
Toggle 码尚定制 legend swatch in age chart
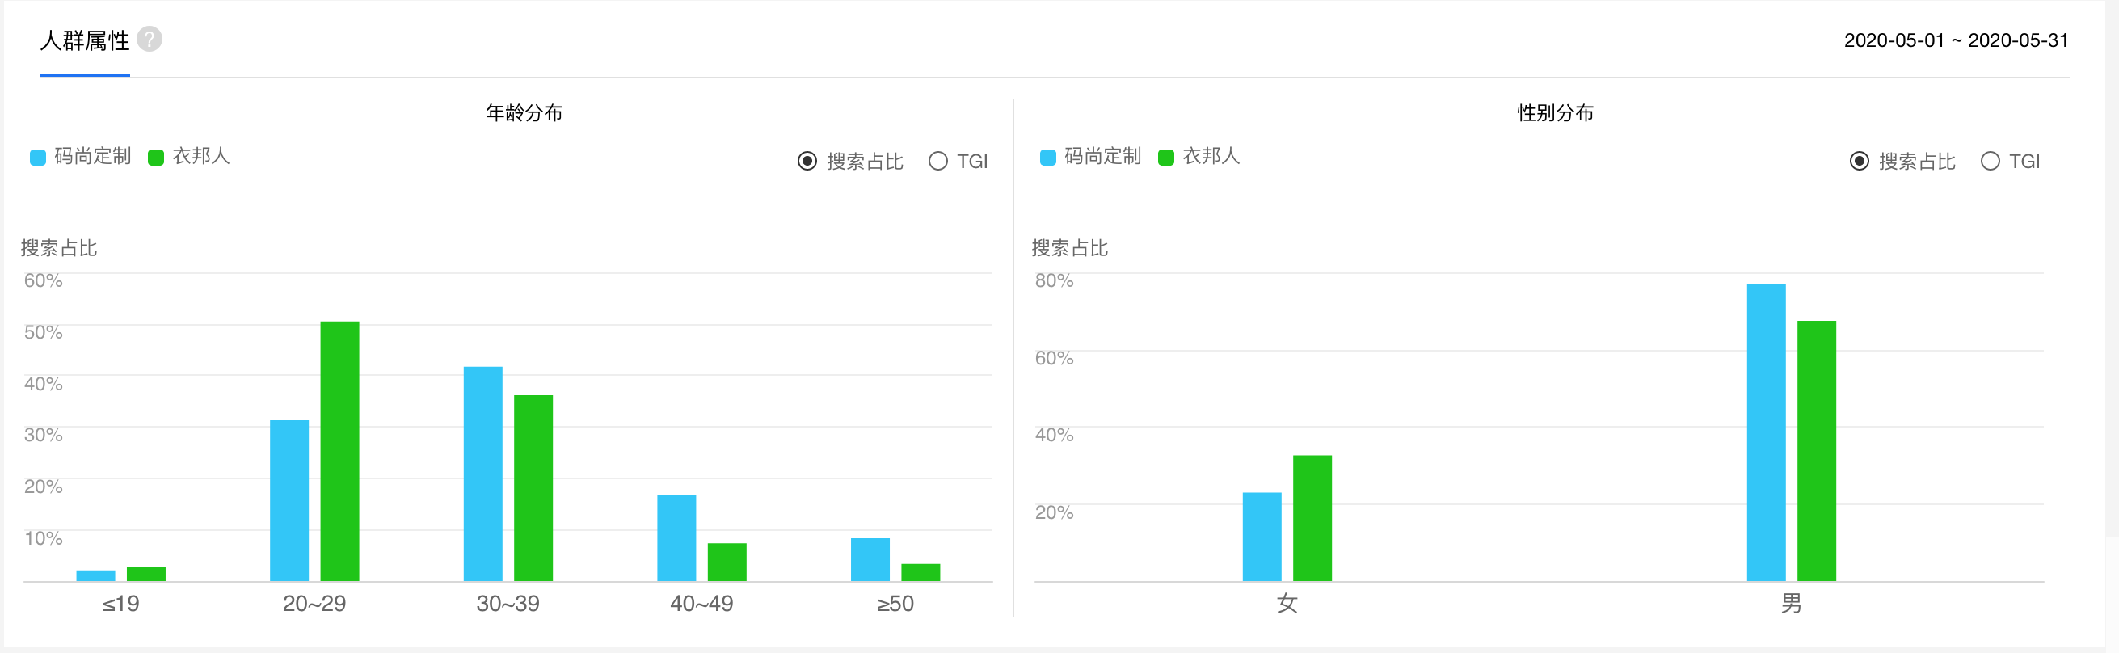[x=38, y=157]
